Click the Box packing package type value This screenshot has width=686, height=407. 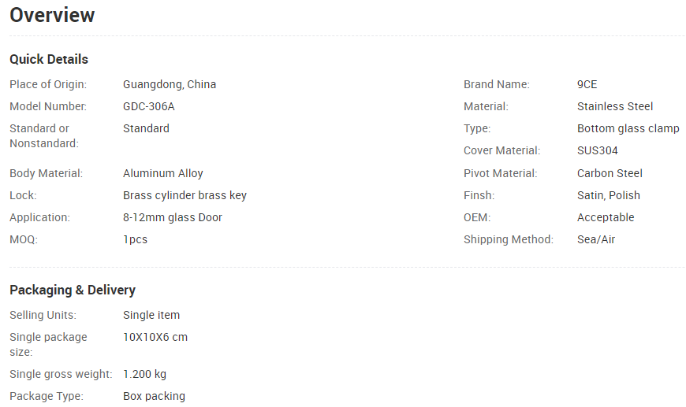[154, 396]
